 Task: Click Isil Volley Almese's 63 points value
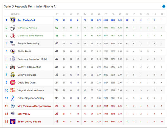point(57,28)
